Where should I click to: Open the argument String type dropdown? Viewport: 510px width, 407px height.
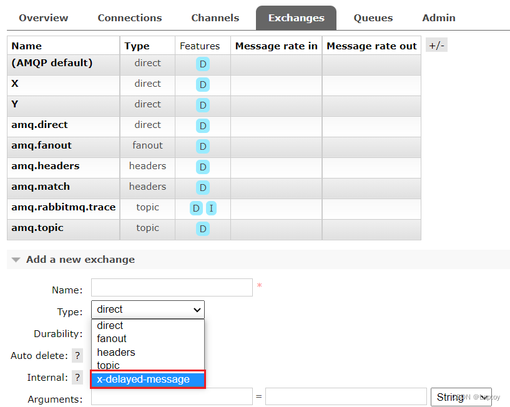pyautogui.click(x=461, y=397)
